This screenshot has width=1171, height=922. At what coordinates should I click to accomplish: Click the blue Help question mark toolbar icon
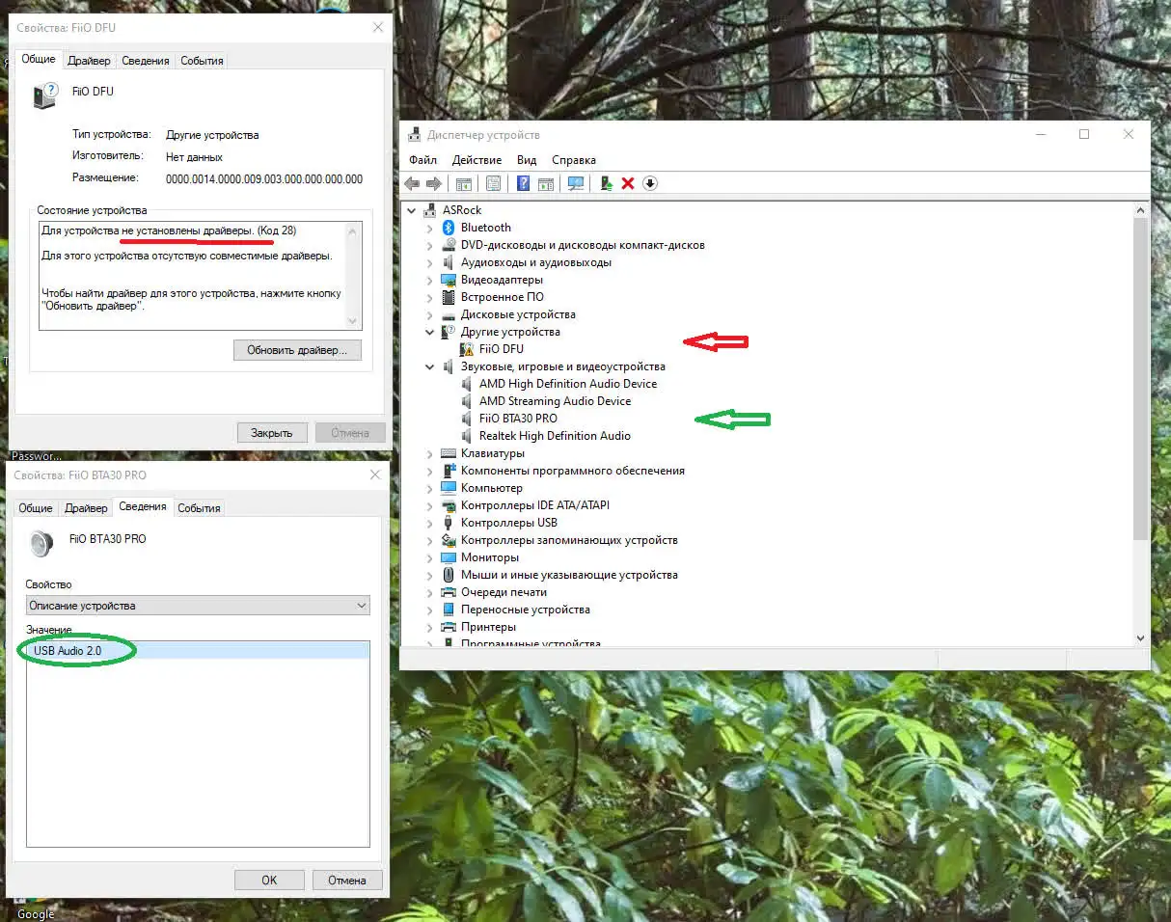pos(523,183)
